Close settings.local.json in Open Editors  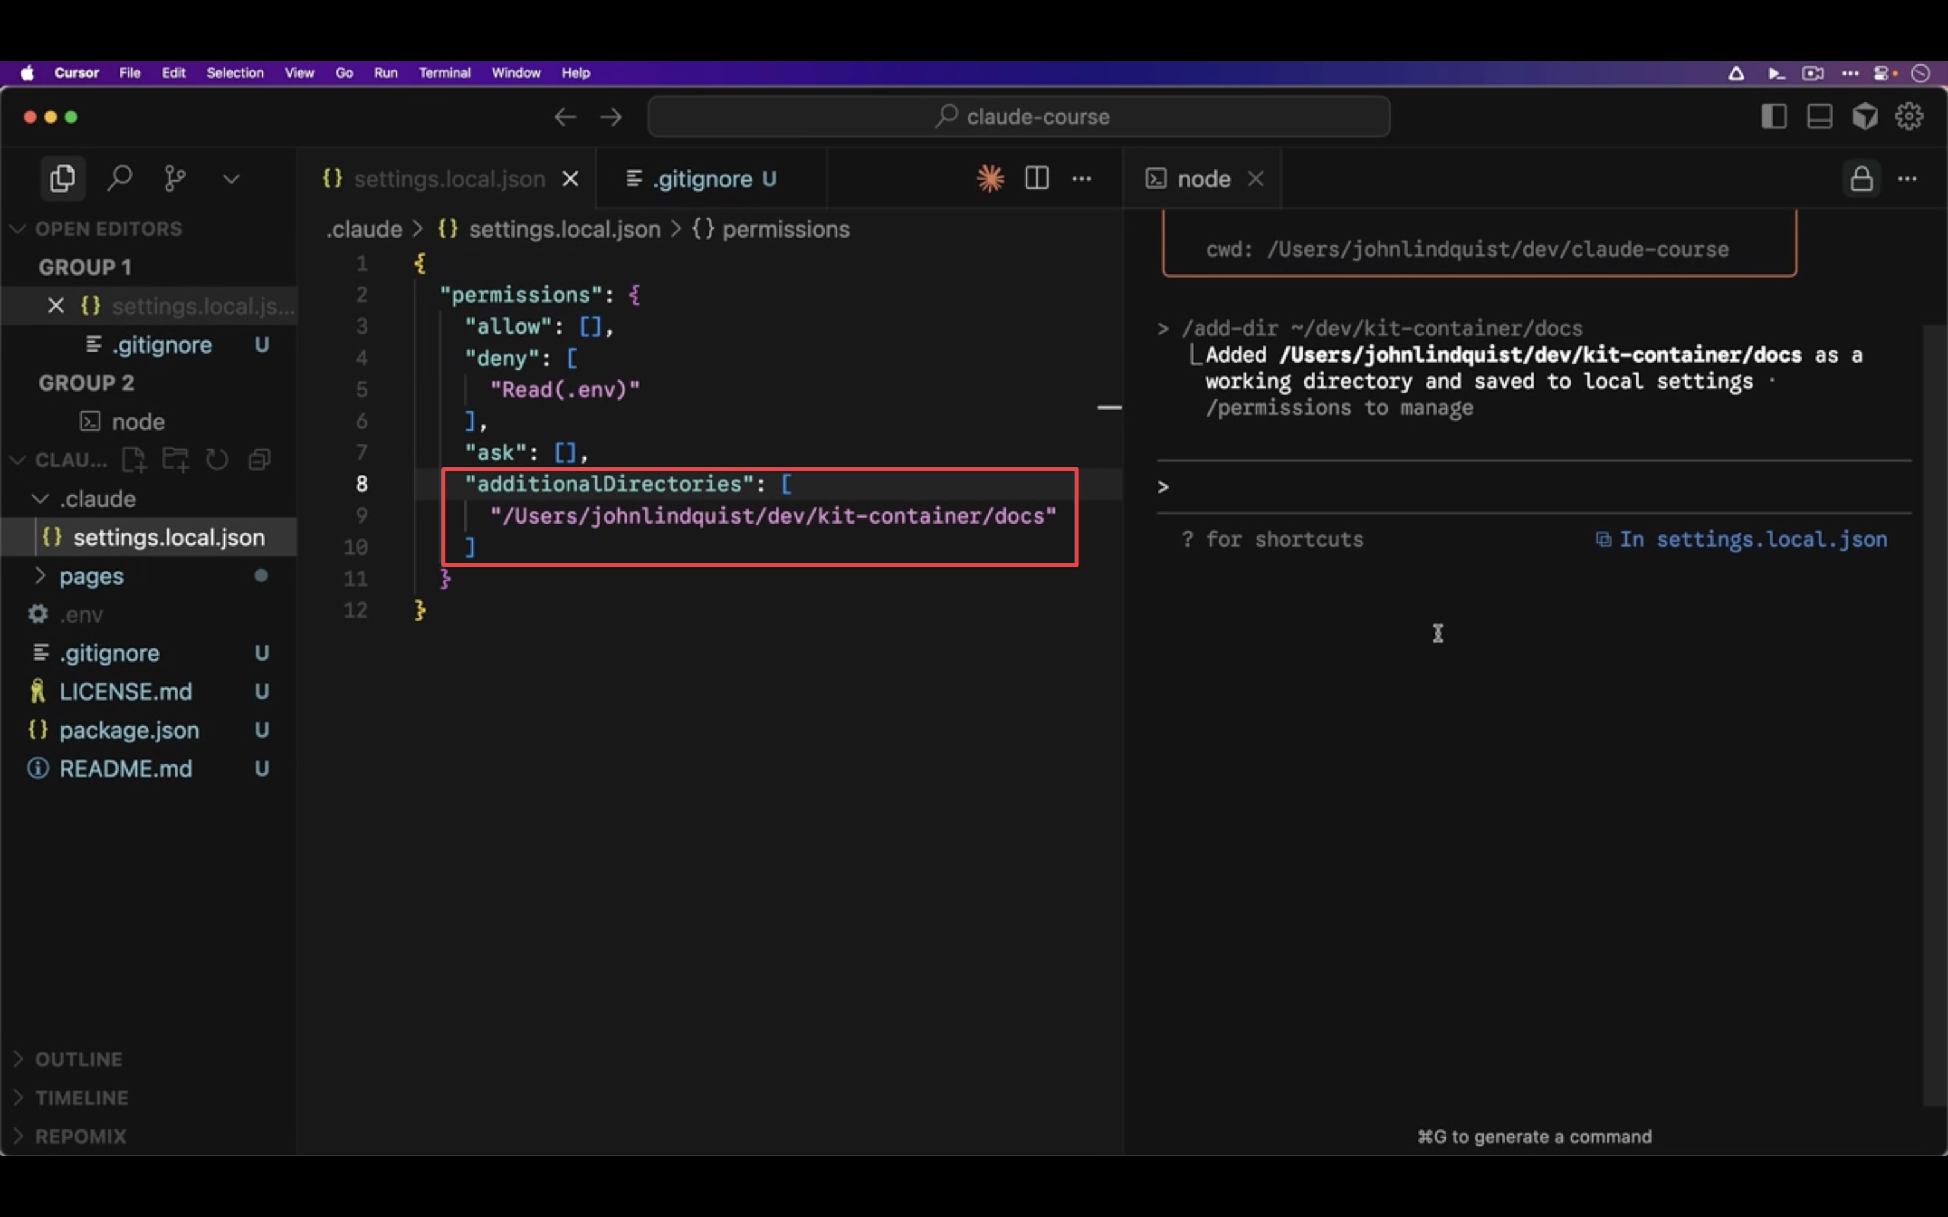(55, 306)
